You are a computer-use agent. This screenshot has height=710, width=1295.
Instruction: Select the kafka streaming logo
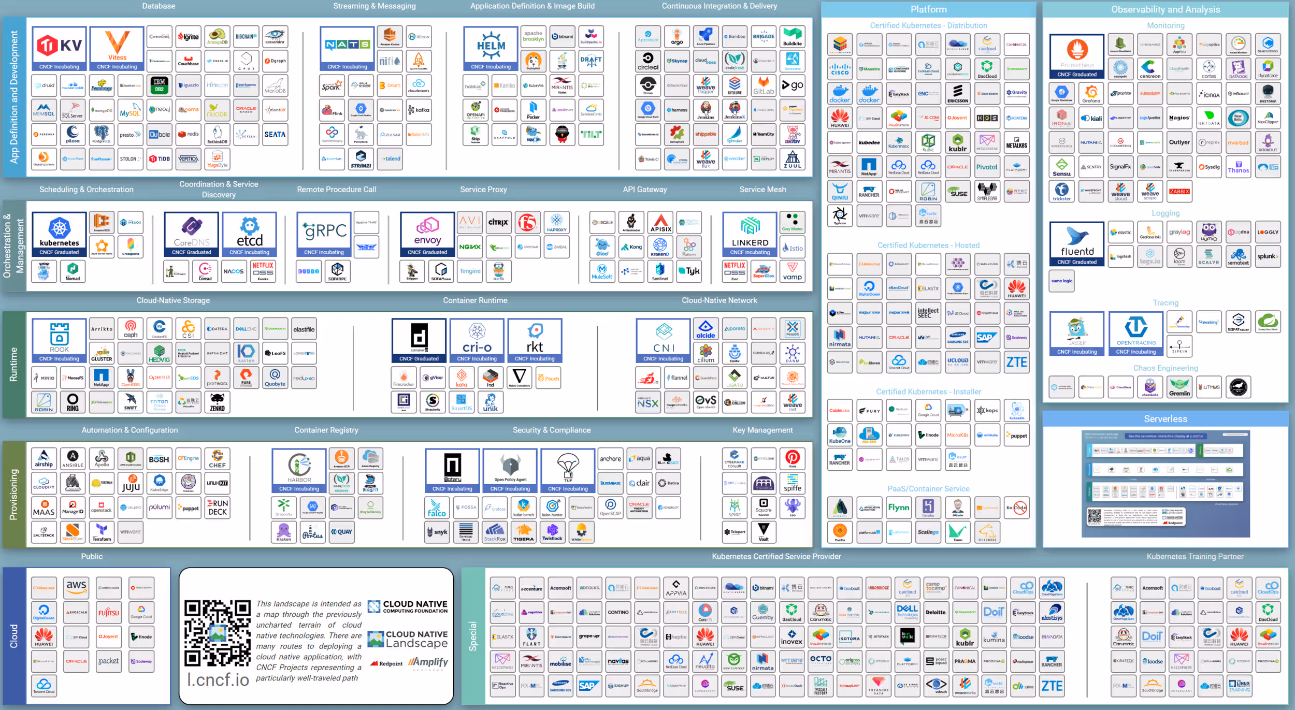[x=419, y=110]
